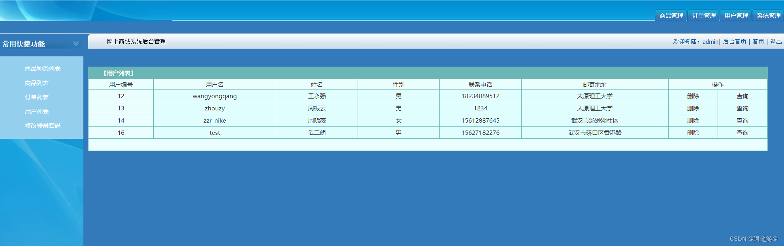Click the name cell 王永强

(317, 96)
